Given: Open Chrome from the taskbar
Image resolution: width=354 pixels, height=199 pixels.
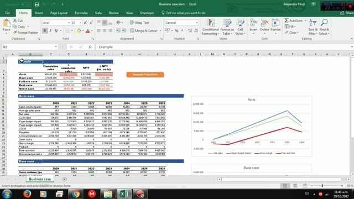Looking at the screenshot, I should [x=76, y=194].
